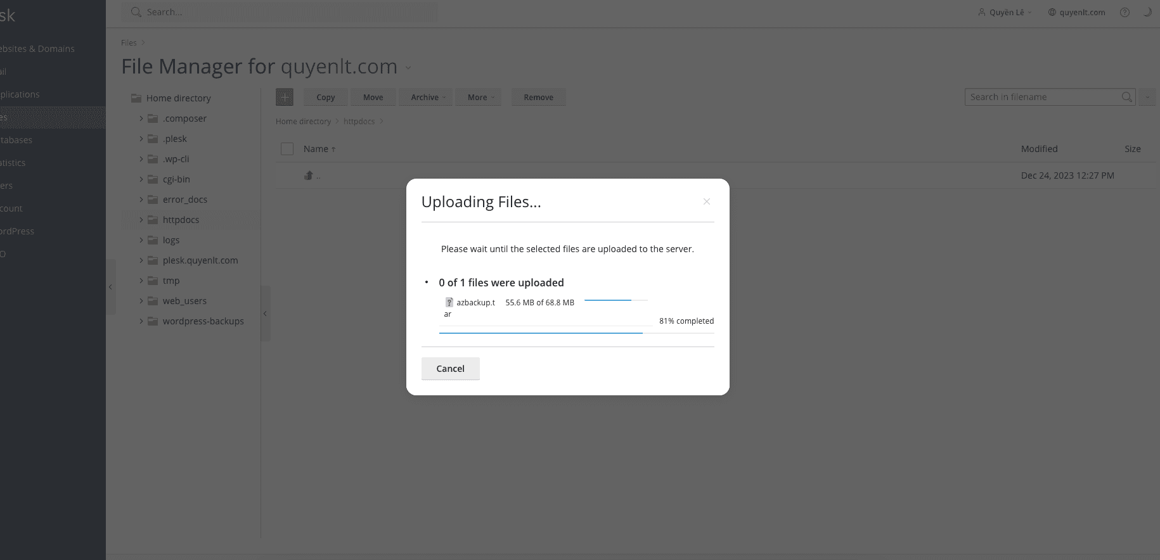Click the plus add-file icon button

[285, 97]
